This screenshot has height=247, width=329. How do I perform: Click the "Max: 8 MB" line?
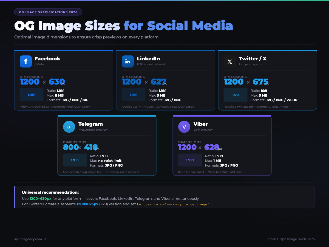pos(56,96)
